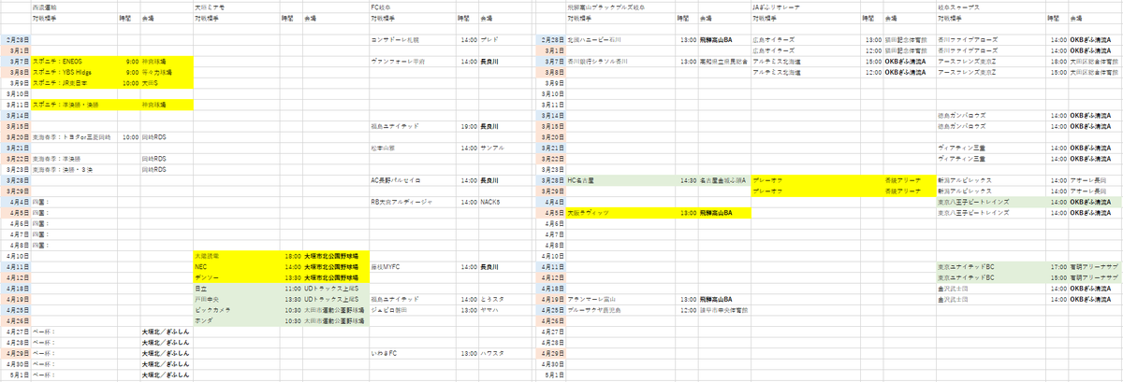
Task: Select the プレド venue cell
Action: pyautogui.click(x=506, y=39)
